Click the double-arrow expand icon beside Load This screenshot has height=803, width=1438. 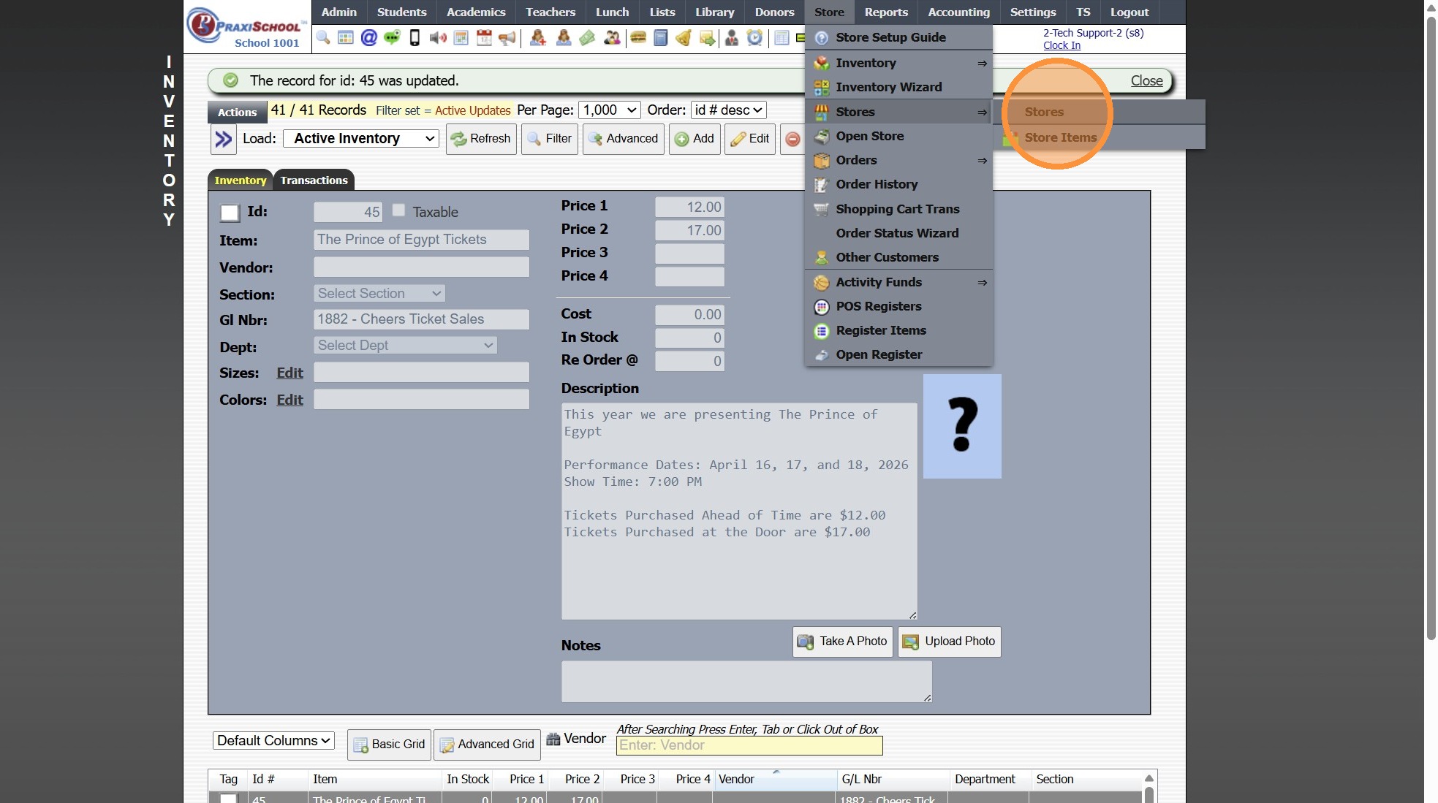point(223,139)
